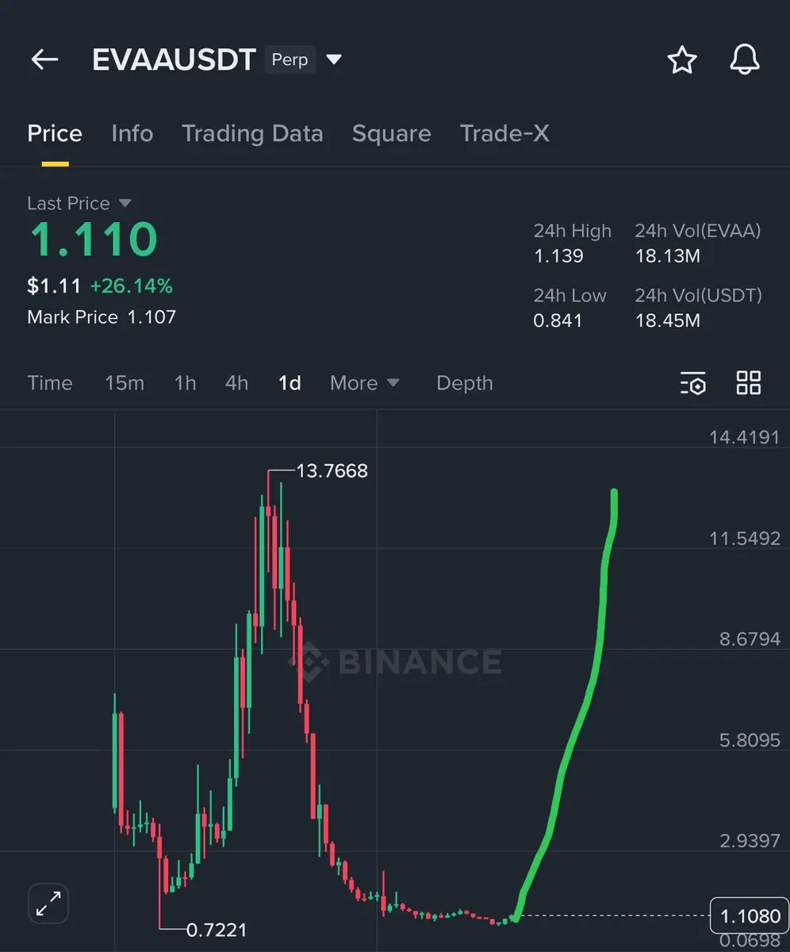Tap the EVAAUSDT symbol title

(x=174, y=59)
